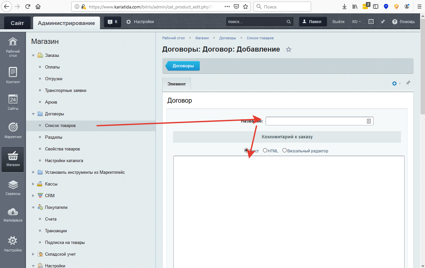Select the HTML editor radio button
425x268 pixels.
tap(265, 150)
